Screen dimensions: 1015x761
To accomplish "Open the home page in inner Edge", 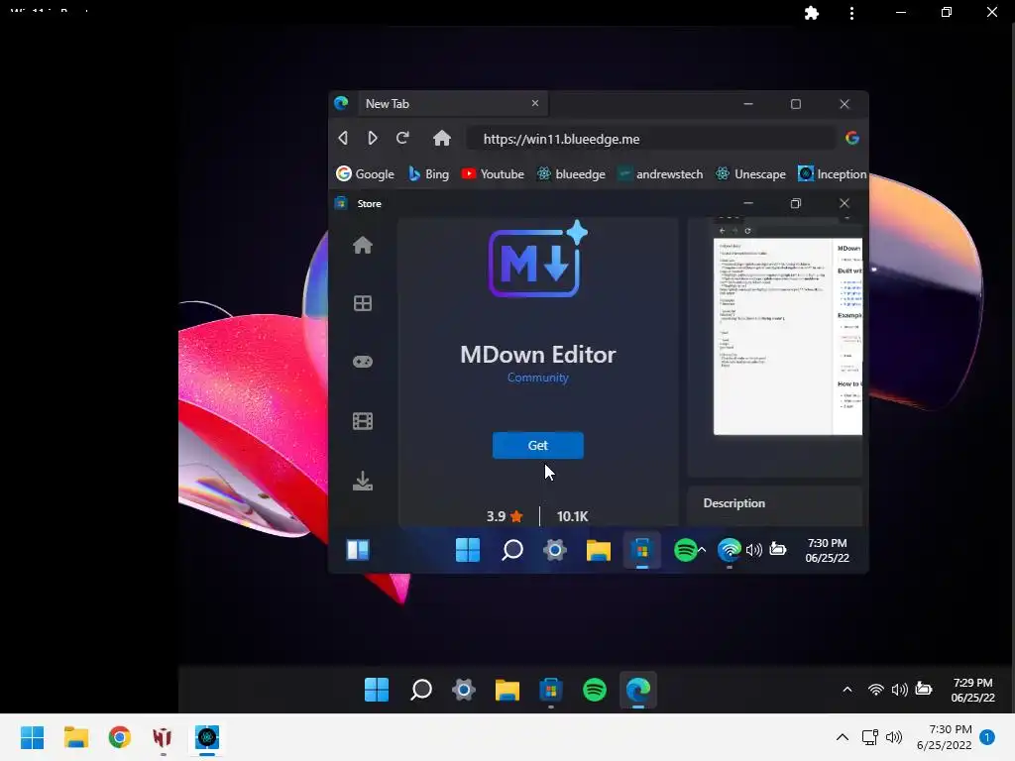I will (442, 138).
